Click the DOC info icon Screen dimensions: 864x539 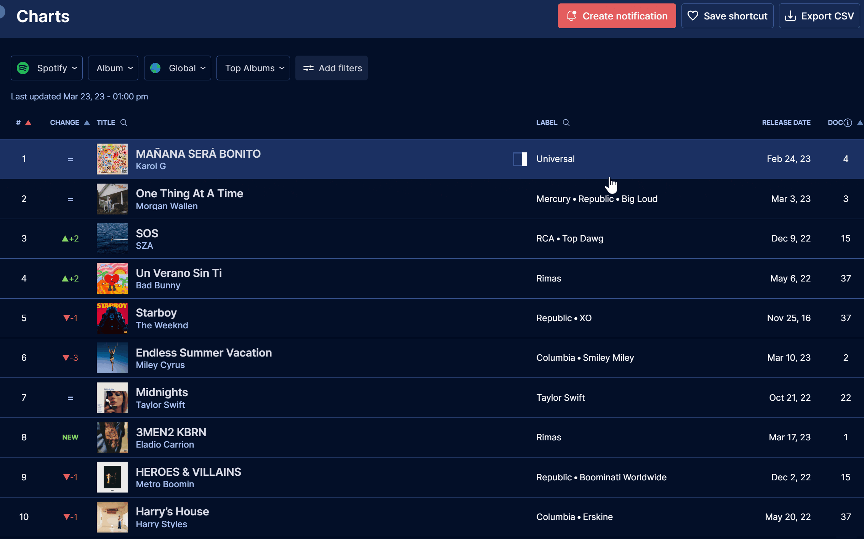click(848, 123)
